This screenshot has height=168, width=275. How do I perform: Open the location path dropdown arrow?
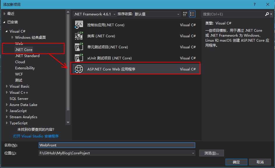pos(193,153)
